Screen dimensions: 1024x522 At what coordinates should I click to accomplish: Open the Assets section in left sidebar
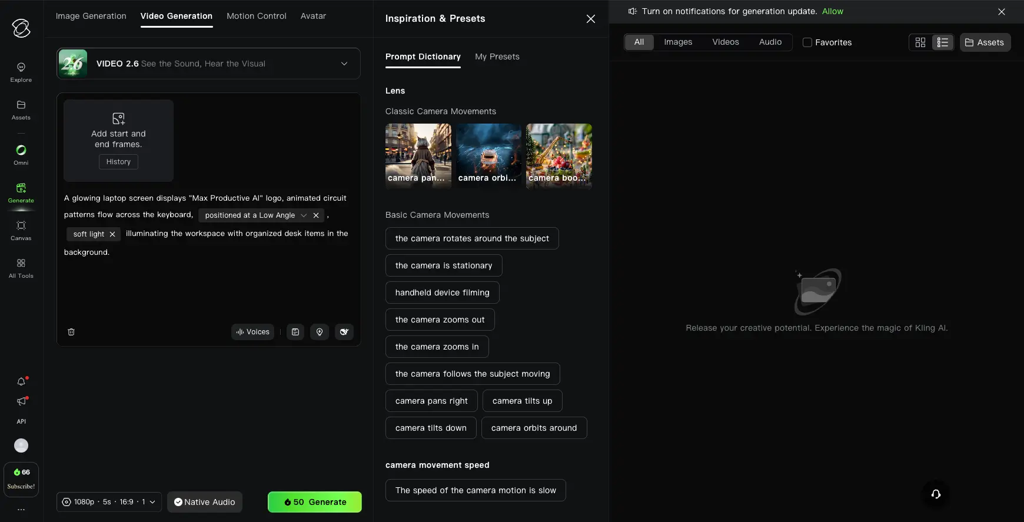tap(21, 110)
